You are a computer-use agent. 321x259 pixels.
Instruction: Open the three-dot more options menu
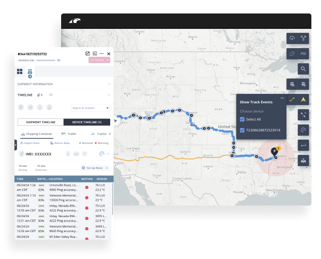click(x=102, y=53)
